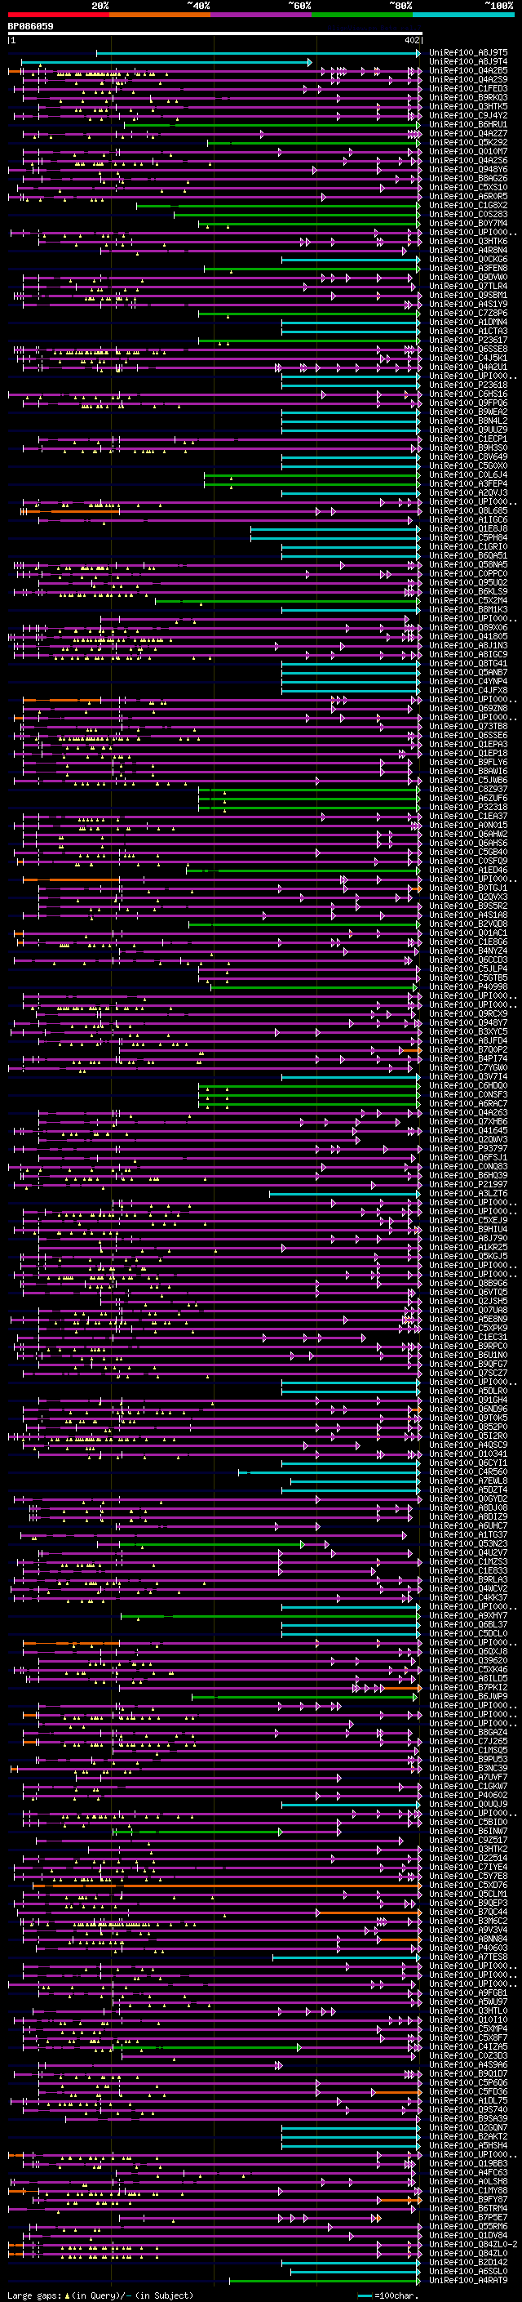The height and width of the screenshot is (2302, 522).
Task: Select the UniRef100_B6INW7 label
Action: tap(467, 1831)
